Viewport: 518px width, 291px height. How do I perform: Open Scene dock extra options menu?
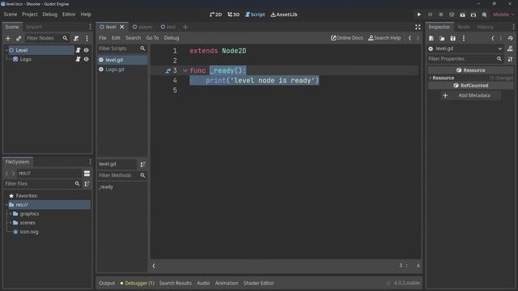click(x=87, y=38)
